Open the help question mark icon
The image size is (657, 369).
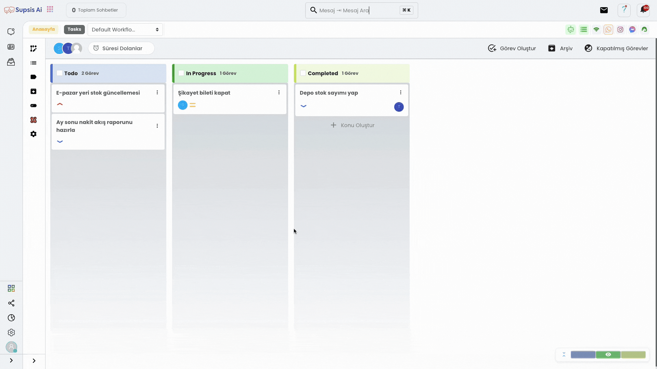(x=624, y=10)
